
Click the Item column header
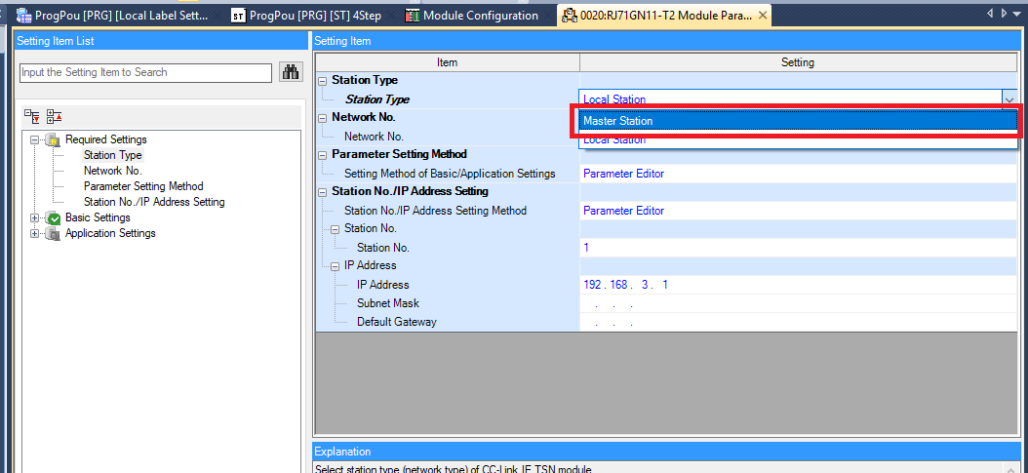point(448,62)
